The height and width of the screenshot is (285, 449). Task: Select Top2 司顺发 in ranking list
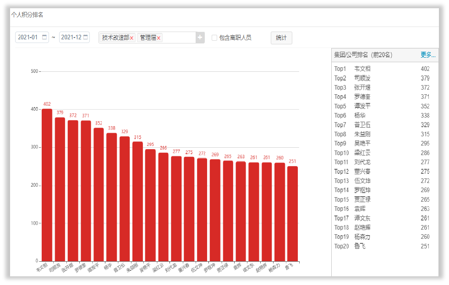[x=382, y=78]
